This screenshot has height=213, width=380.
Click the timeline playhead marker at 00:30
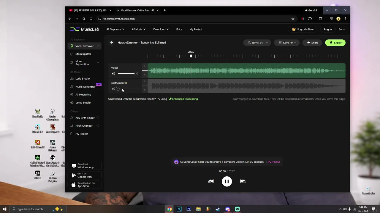(x=191, y=56)
